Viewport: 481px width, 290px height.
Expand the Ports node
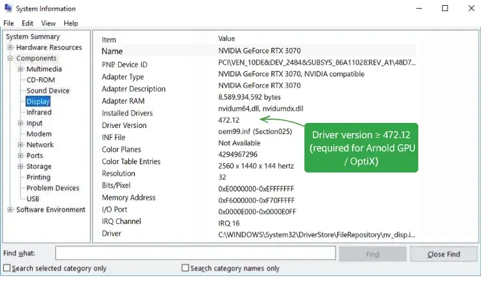(x=21, y=156)
